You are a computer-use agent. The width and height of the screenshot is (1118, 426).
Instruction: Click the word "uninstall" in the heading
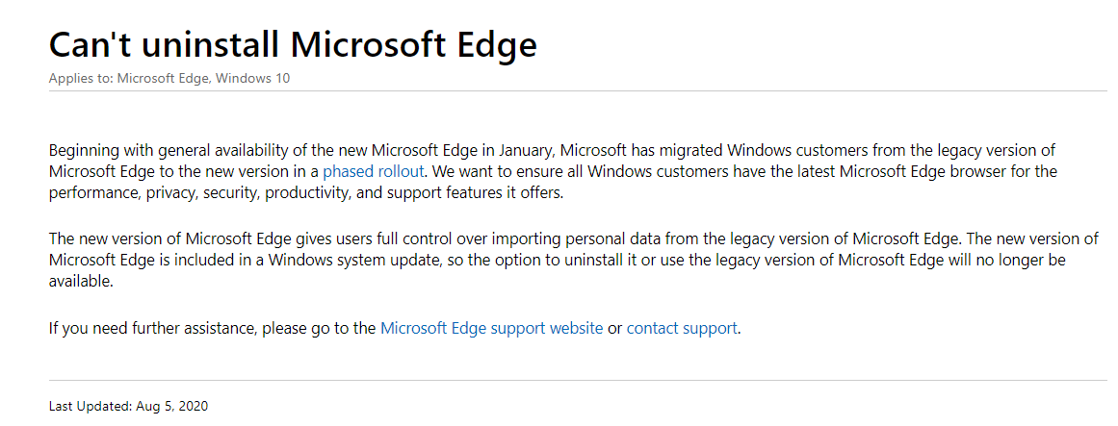(x=210, y=45)
